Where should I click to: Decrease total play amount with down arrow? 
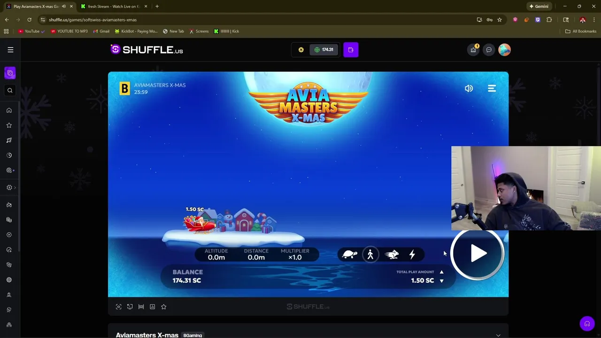coord(441,281)
